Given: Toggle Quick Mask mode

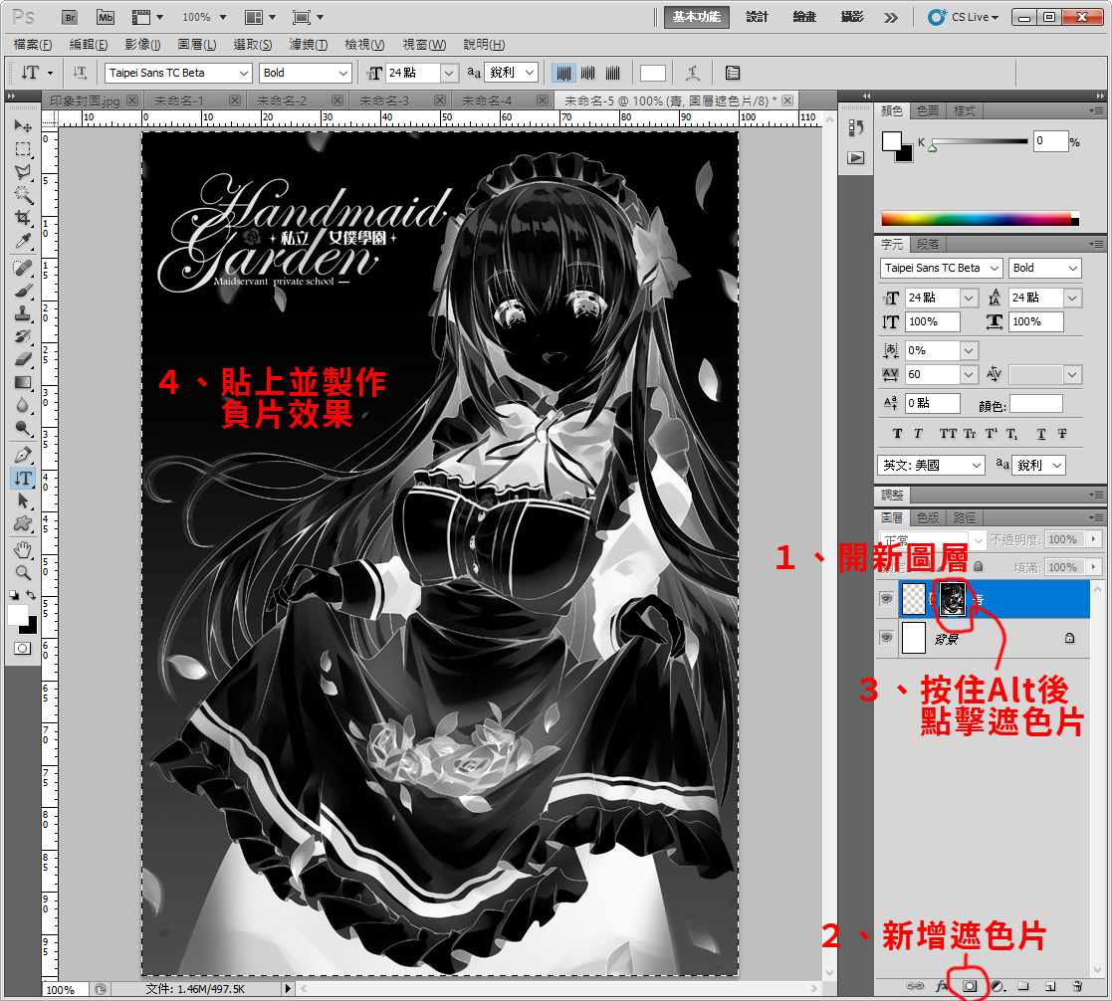Looking at the screenshot, I should coord(23,648).
